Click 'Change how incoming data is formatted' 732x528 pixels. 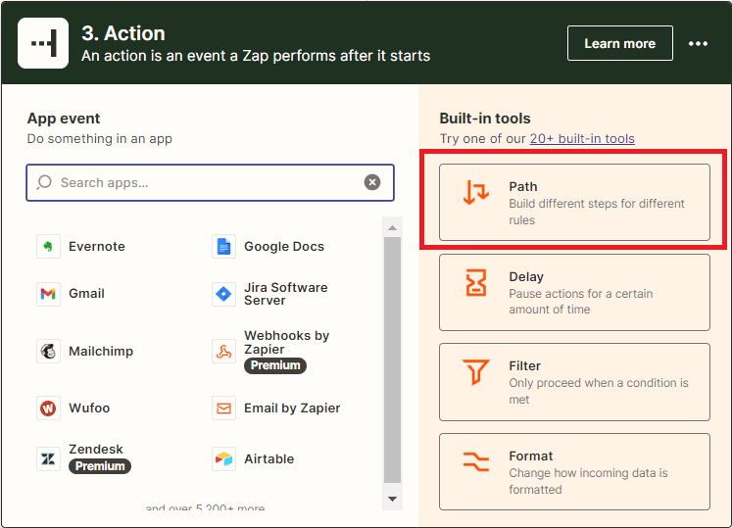tap(588, 481)
